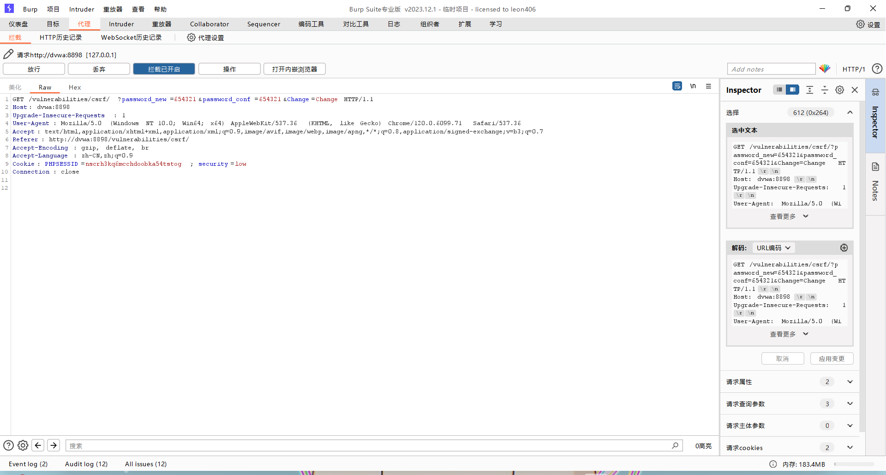
Task: Switch Inspector to single column layout
Action: (x=779, y=90)
